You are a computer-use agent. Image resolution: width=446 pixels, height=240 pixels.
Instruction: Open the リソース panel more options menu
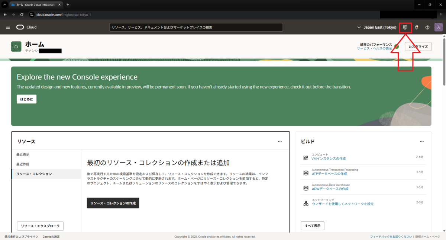coord(280,141)
